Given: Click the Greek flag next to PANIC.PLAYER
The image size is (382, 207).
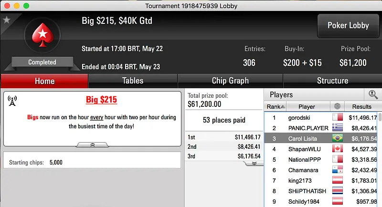Looking at the screenshot, I should point(338,128).
